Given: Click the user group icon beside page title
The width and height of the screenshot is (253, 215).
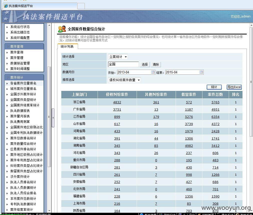Looking at the screenshot, I should tap(62, 29).
